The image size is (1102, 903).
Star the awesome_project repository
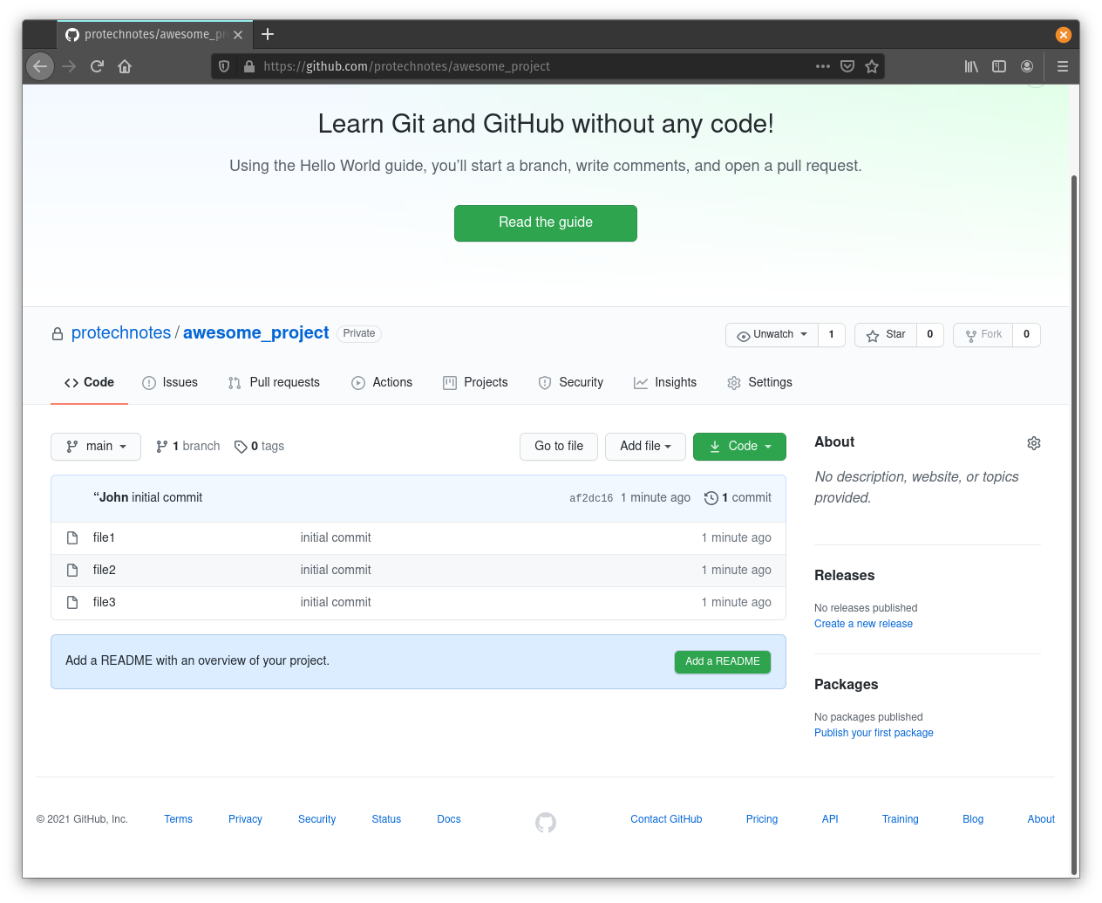click(886, 335)
